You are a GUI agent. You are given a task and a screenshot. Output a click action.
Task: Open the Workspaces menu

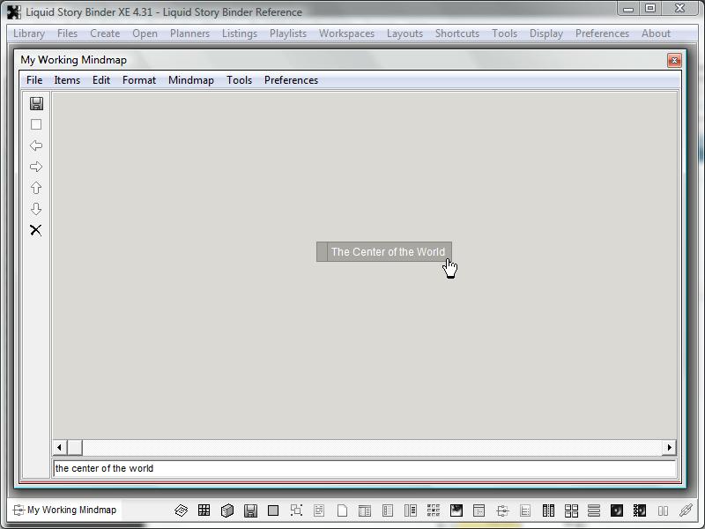click(346, 34)
